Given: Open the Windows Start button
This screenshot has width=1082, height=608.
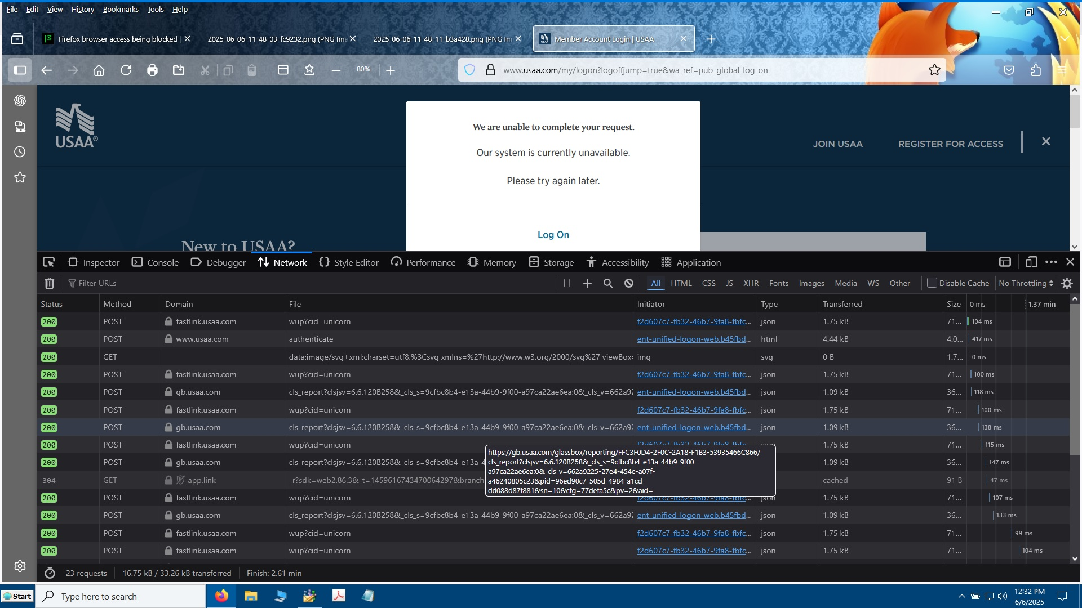Looking at the screenshot, I should click(x=17, y=596).
